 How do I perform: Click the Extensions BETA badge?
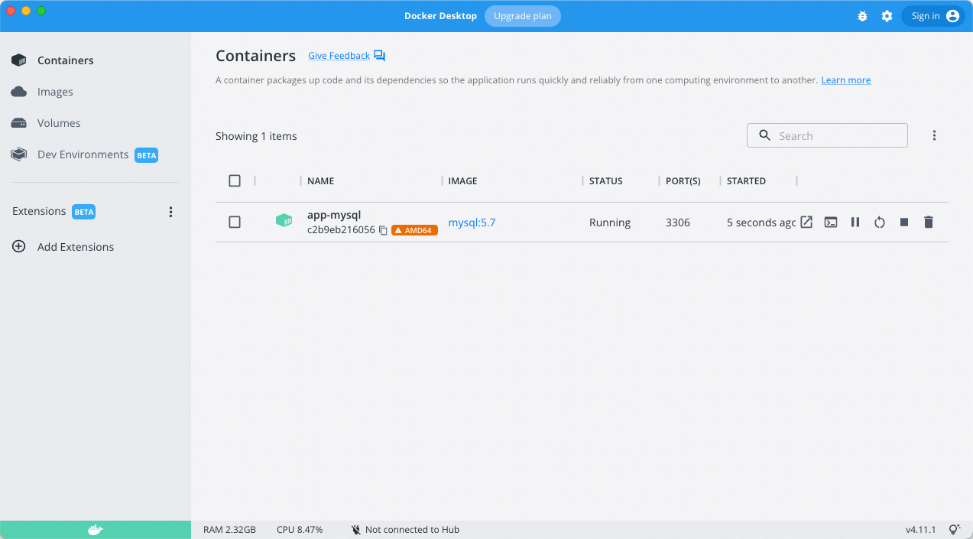[x=83, y=212]
